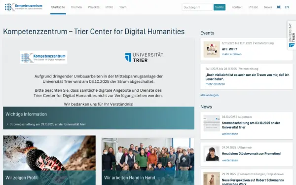296x185 pixels.
Task: Switch language to DE
Action: pos(279,7)
